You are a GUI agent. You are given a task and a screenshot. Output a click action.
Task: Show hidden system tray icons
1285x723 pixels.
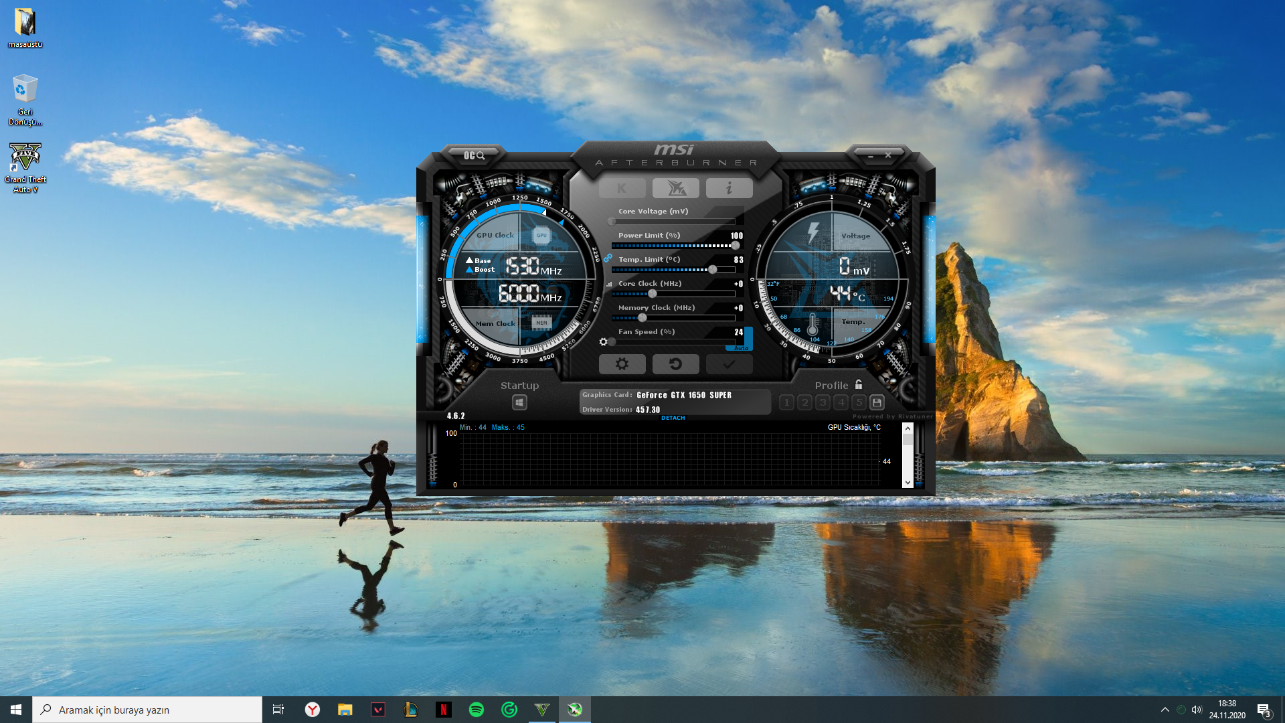(1165, 710)
